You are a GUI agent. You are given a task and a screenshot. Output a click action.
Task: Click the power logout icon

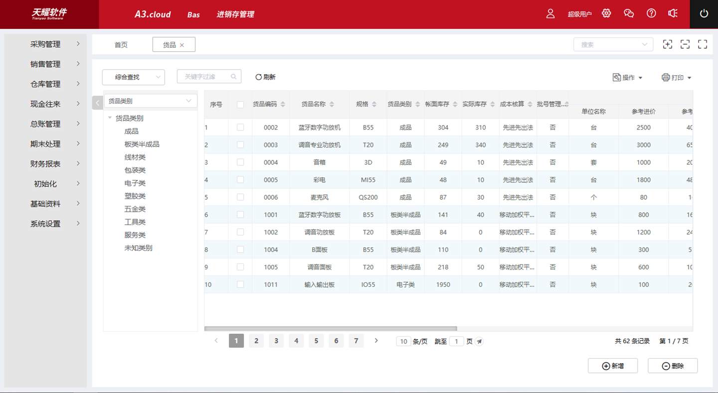click(x=704, y=14)
